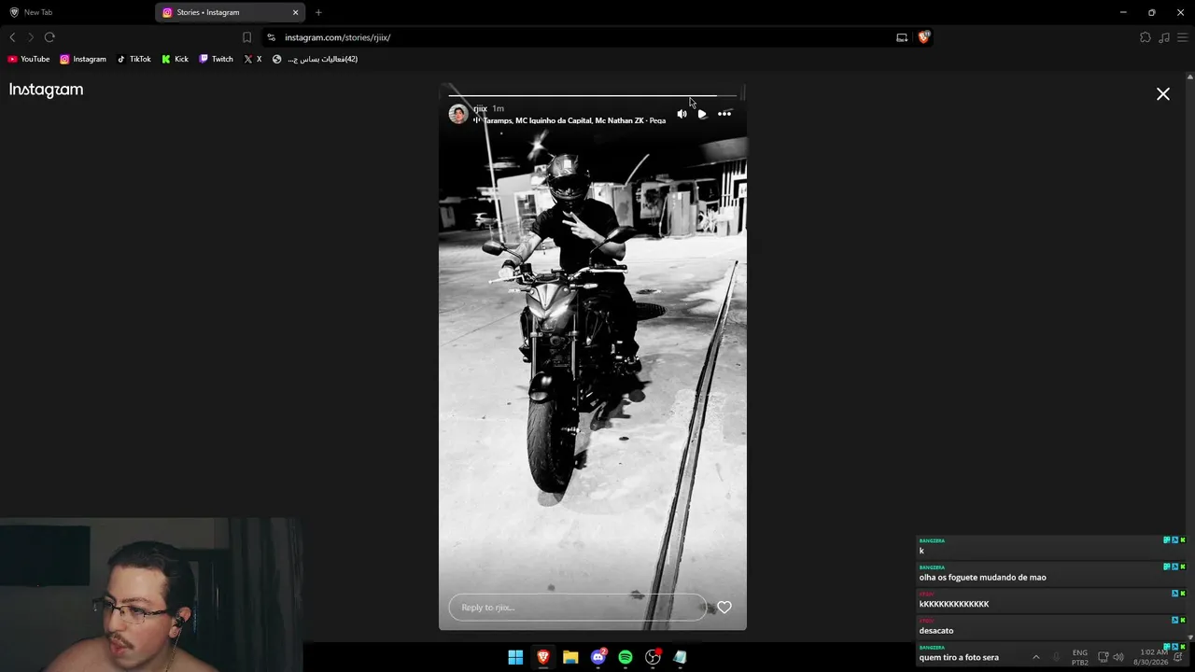Open the rjiix username link

tap(480, 108)
